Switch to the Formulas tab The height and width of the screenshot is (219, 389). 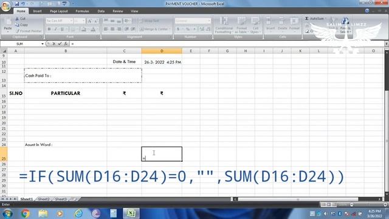[83, 11]
